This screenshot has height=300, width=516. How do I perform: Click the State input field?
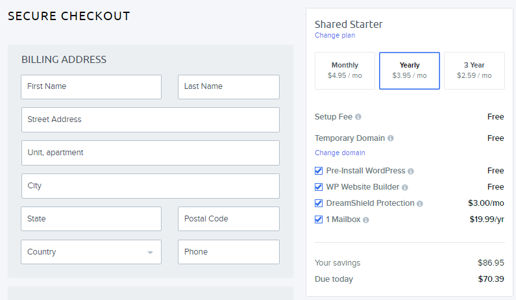click(x=91, y=219)
